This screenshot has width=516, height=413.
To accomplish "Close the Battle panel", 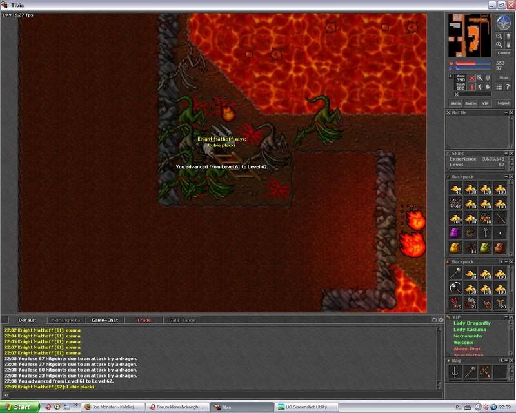I will tap(511, 113).
